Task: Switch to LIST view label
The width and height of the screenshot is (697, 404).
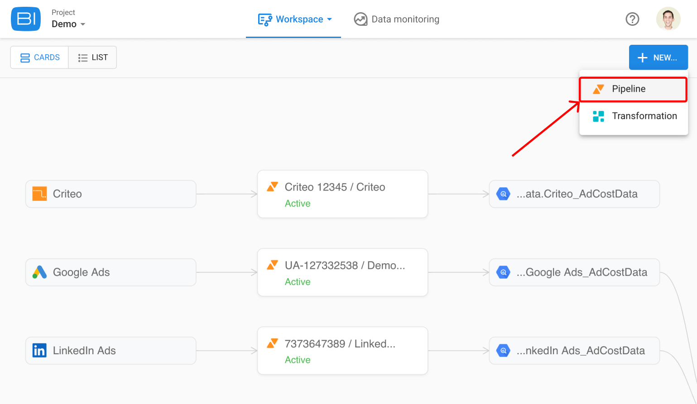Action: [100, 57]
